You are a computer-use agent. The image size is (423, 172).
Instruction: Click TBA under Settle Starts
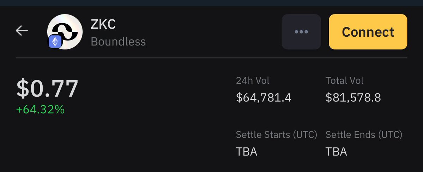point(247,152)
